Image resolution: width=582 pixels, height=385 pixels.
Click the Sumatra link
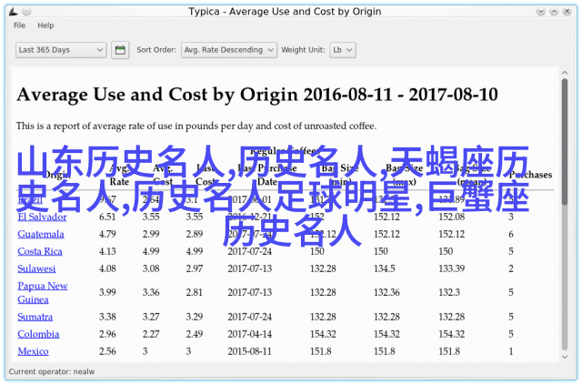[x=36, y=317]
